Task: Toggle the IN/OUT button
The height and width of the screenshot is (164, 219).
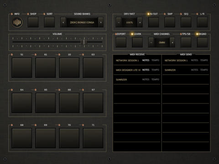Action: tap(153, 22)
